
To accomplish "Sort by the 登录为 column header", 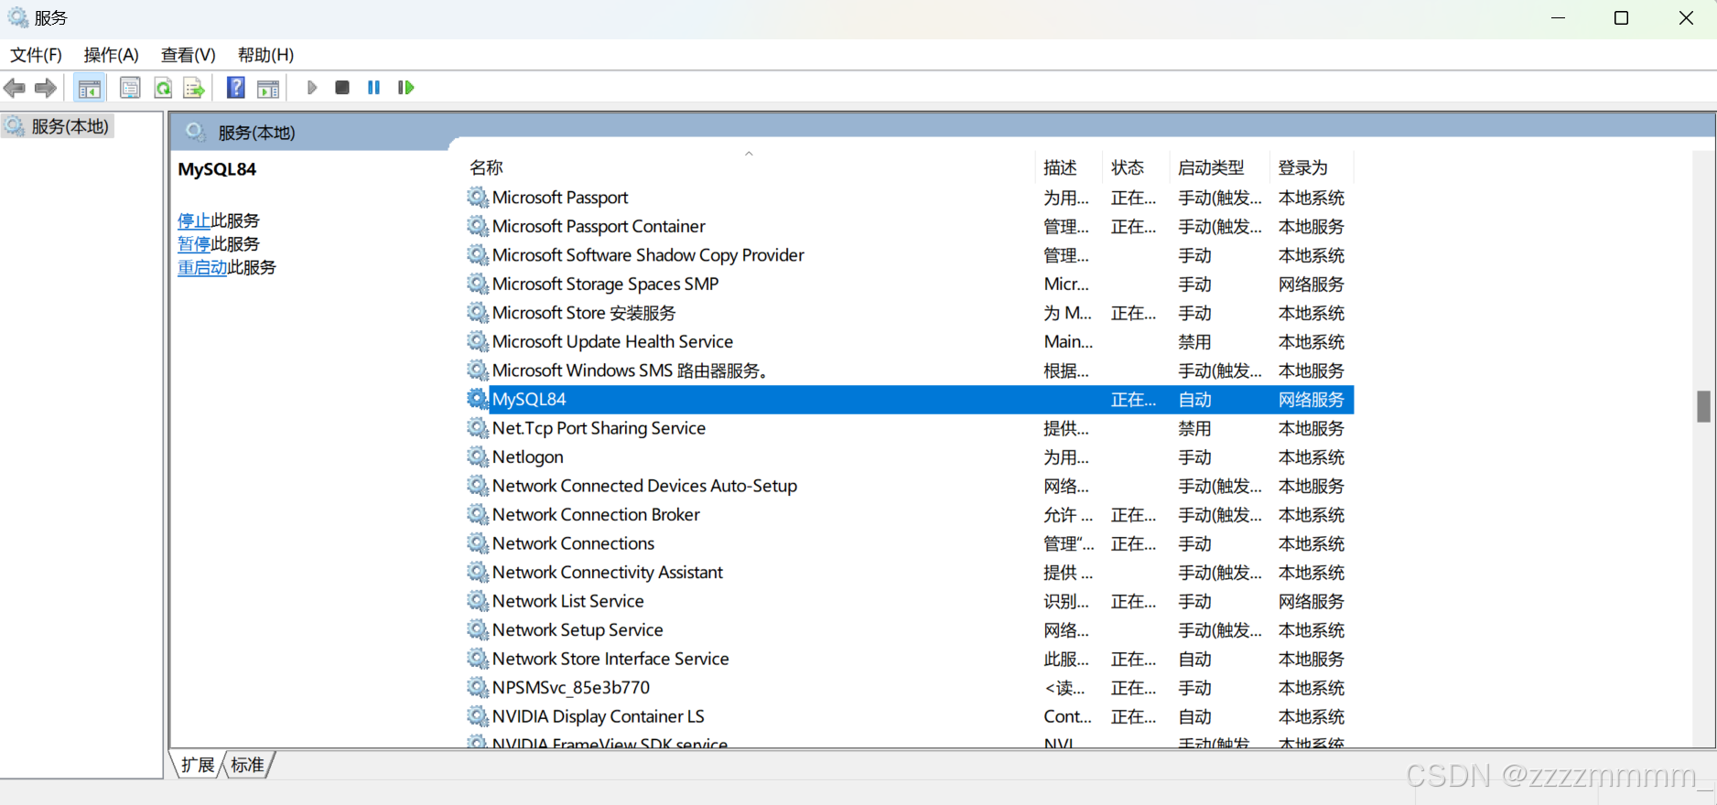I will [x=1312, y=167].
